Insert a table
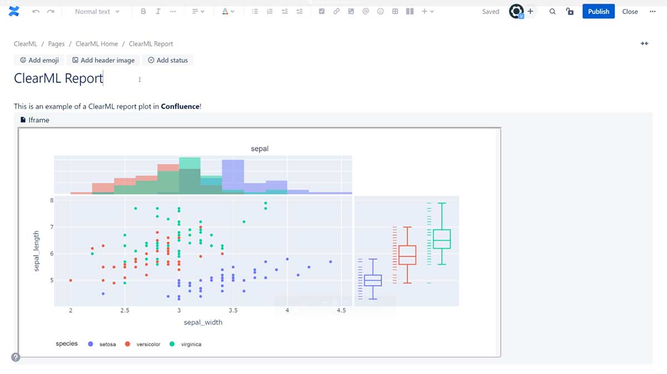 395,11
